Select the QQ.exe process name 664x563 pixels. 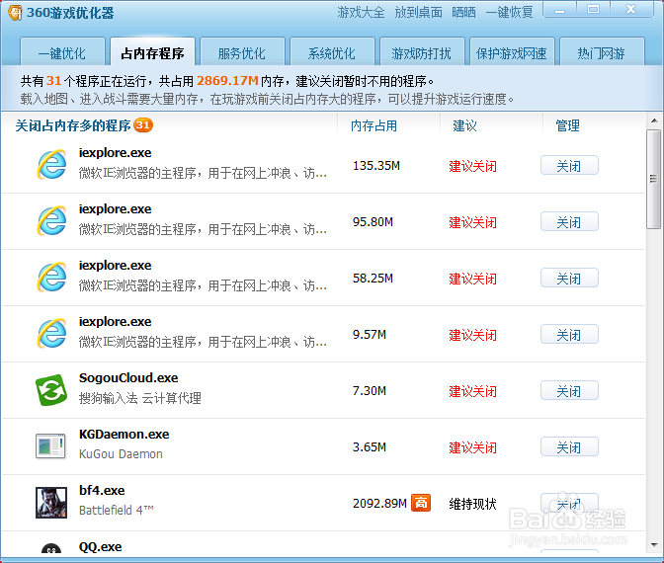[x=101, y=547]
